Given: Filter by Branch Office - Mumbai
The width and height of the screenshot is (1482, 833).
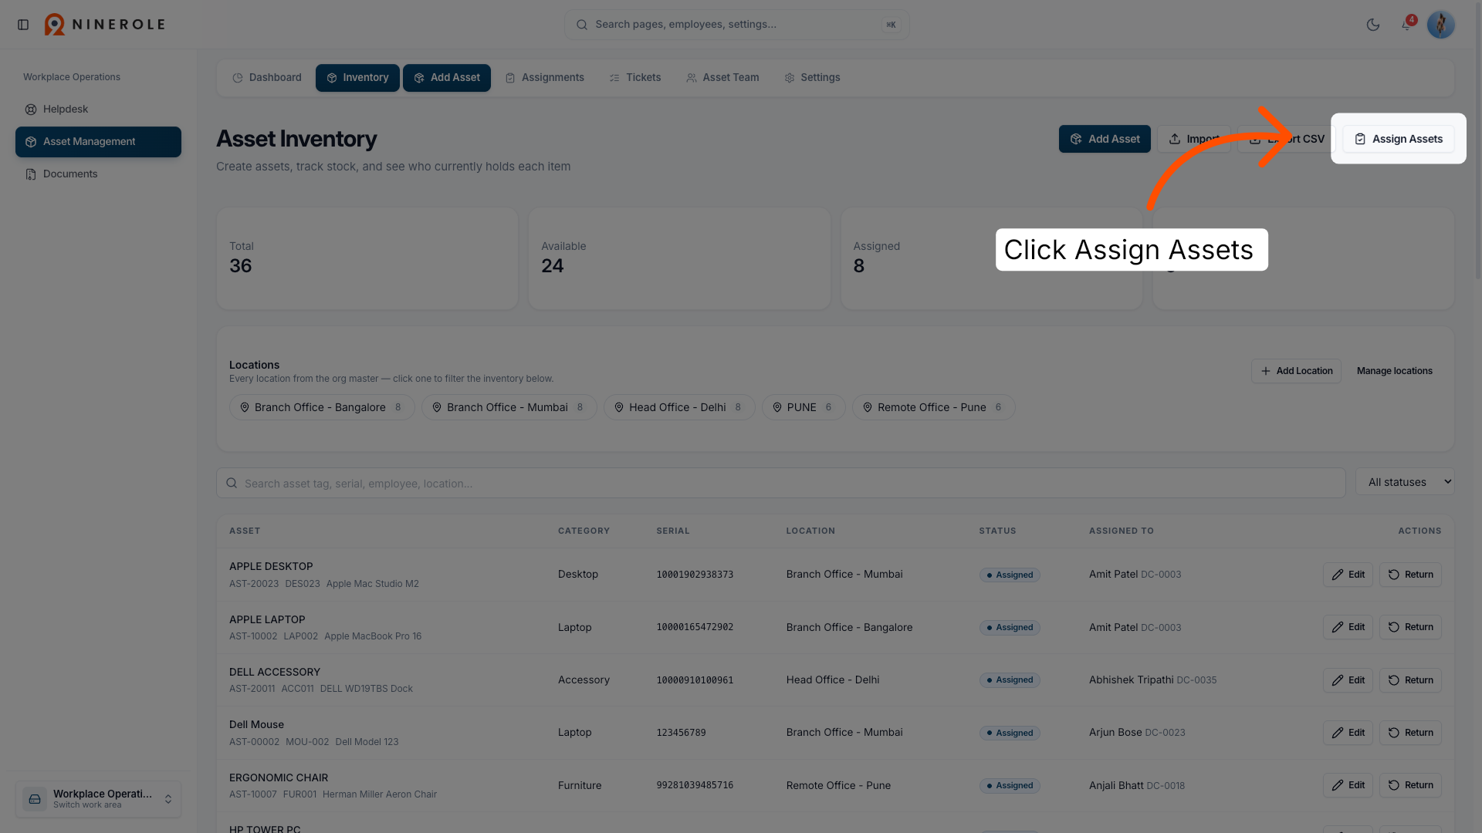Looking at the screenshot, I should click(x=509, y=407).
